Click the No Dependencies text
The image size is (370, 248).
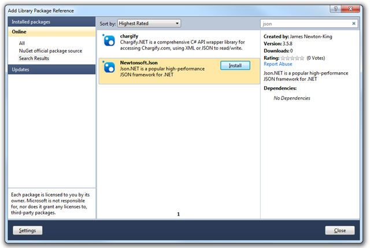tap(292, 98)
